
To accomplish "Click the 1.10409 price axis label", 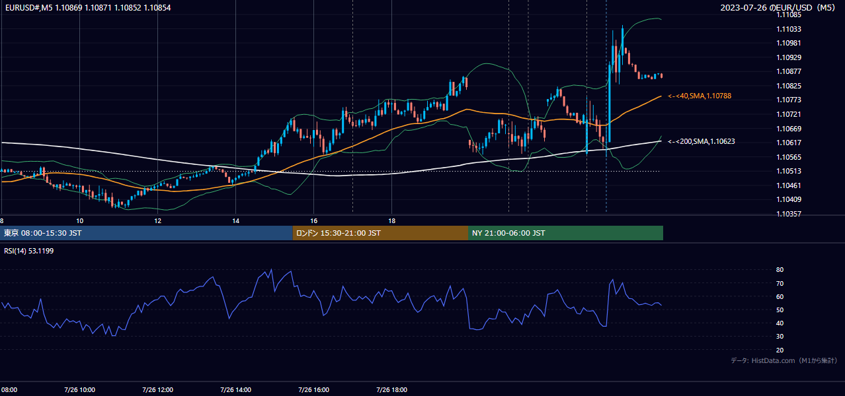I will point(789,199).
